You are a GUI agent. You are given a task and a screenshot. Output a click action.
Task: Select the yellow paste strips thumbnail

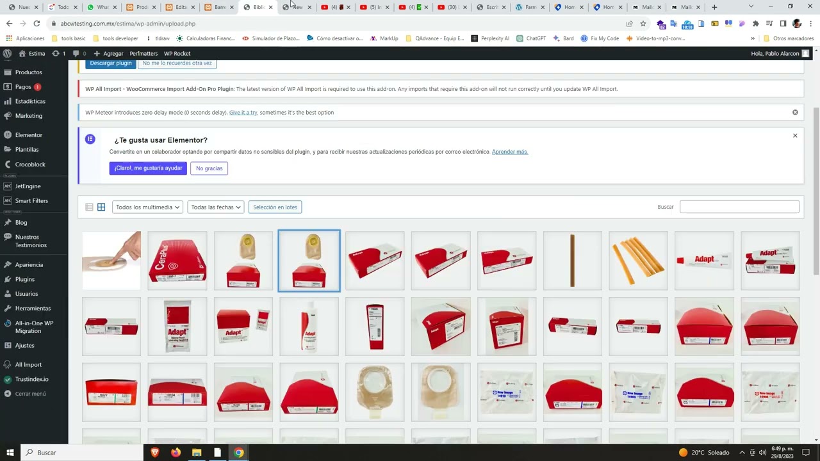tap(639, 261)
